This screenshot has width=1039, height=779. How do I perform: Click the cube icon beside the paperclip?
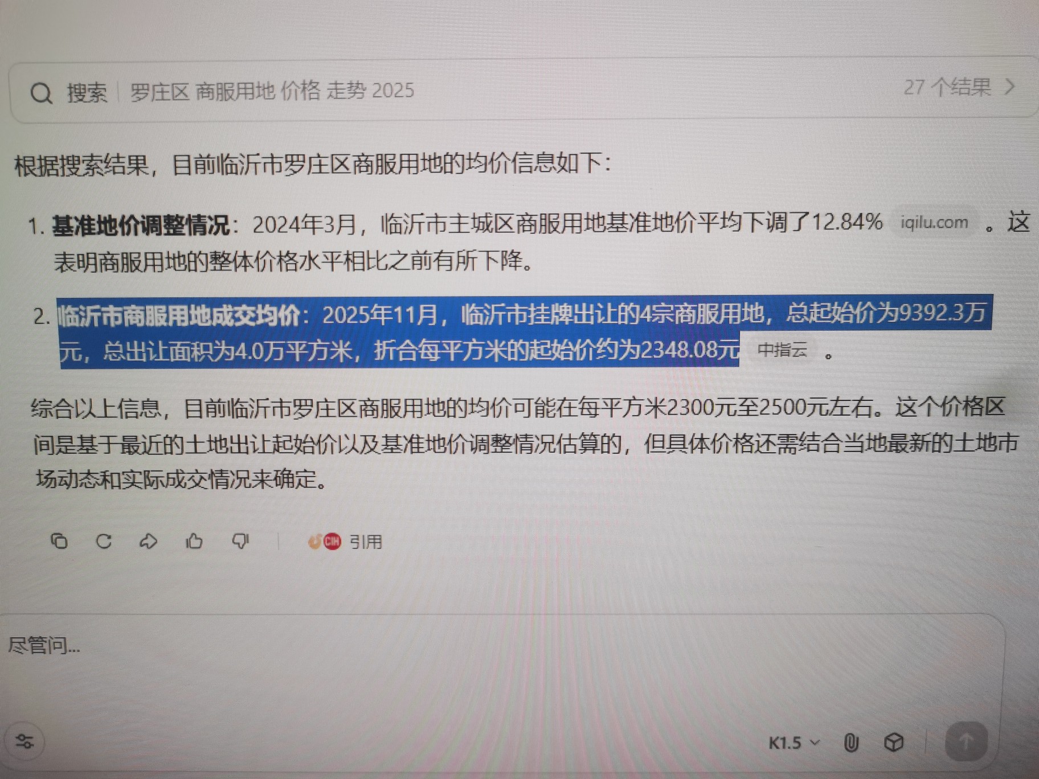pos(893,743)
